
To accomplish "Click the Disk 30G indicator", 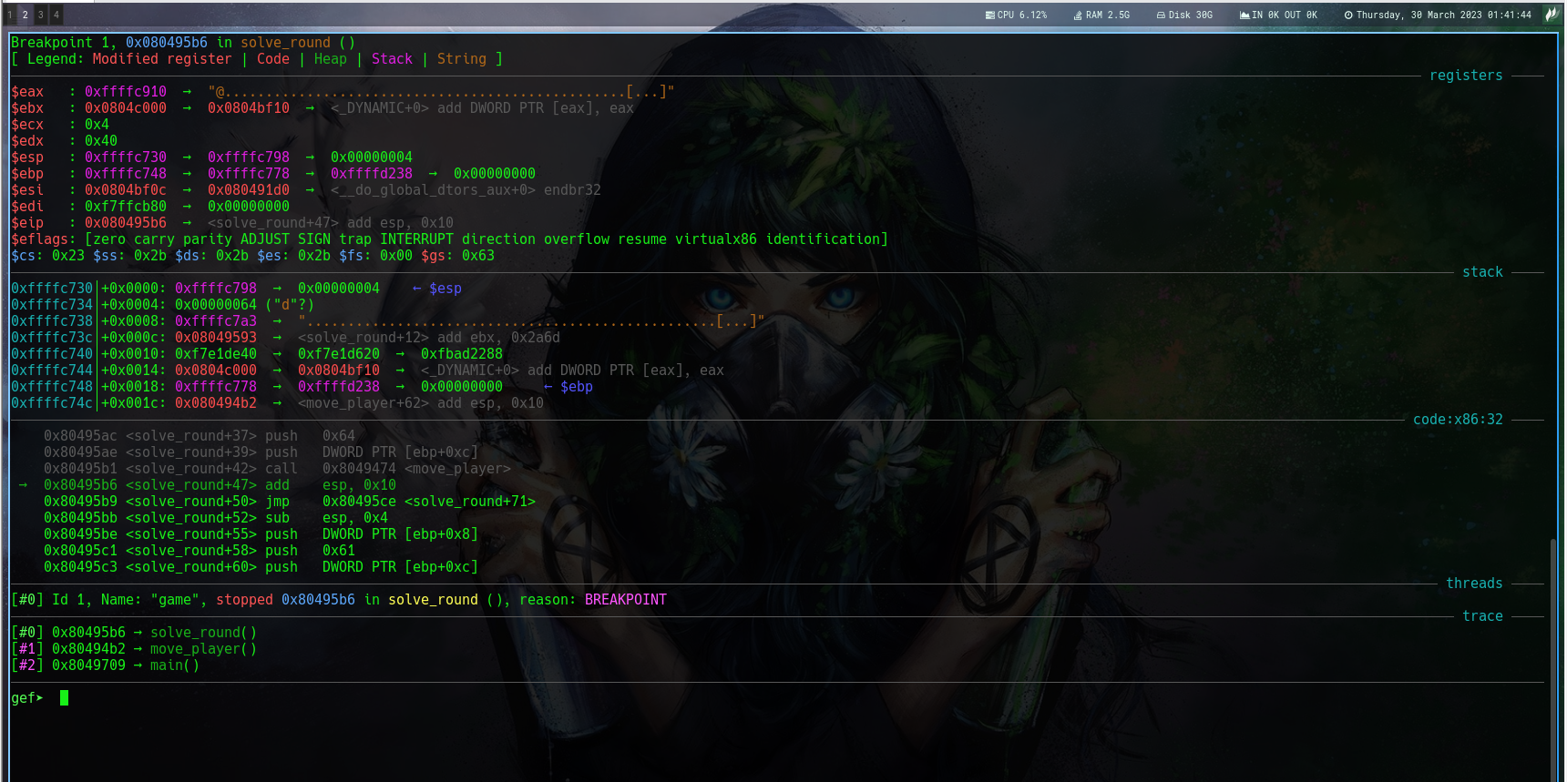I will (x=1184, y=15).
